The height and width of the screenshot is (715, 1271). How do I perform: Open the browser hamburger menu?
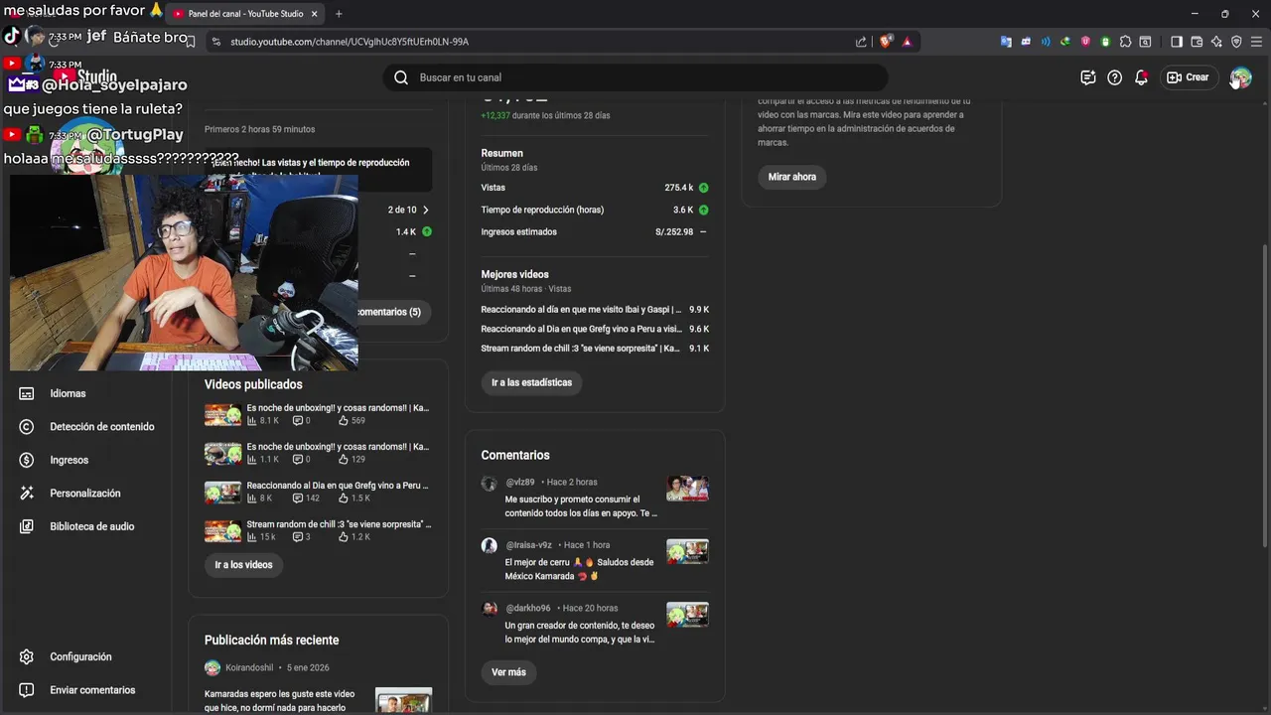(1256, 42)
